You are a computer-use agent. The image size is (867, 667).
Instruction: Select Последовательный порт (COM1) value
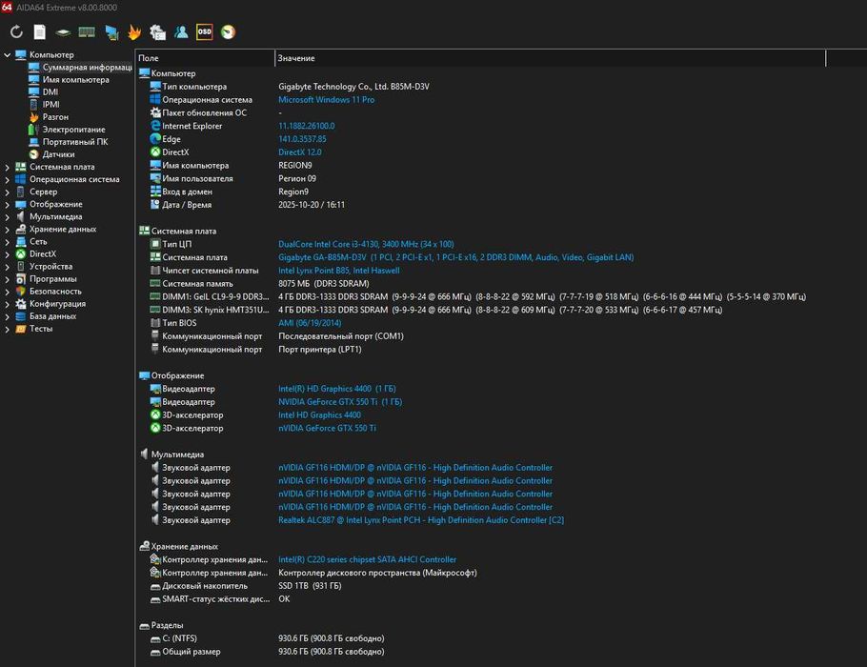pyautogui.click(x=341, y=336)
